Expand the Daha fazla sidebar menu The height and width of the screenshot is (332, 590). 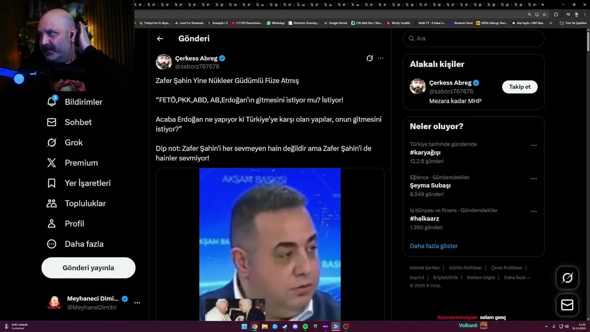tap(75, 244)
